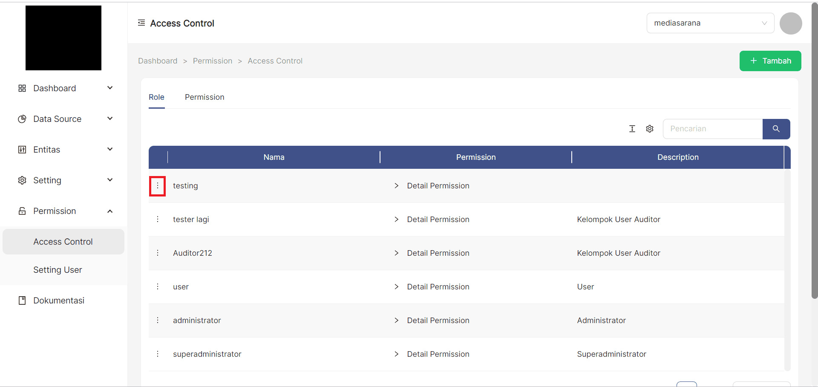Image resolution: width=818 pixels, height=387 pixels.
Task: Open the mediasarana dropdown
Action: click(710, 23)
